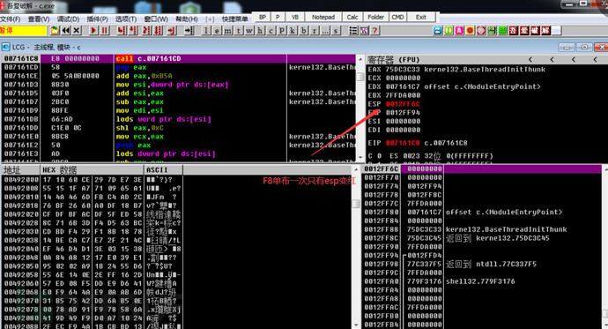This screenshot has width=608, height=329.
Task: Select the 'call c.007161CD' instruction row
Action: pyautogui.click(x=178, y=58)
